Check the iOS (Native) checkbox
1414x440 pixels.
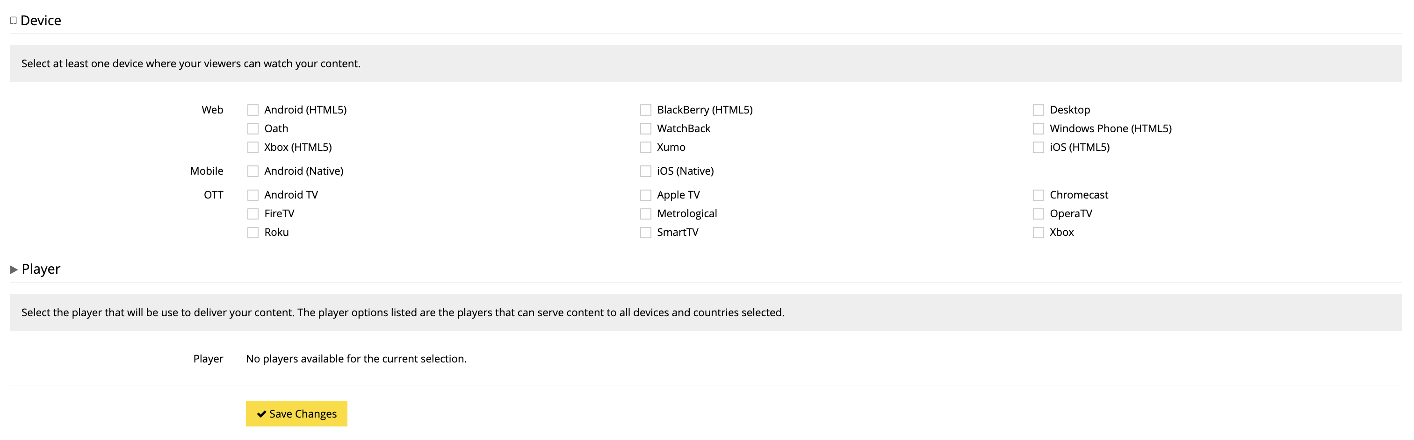[x=646, y=172]
